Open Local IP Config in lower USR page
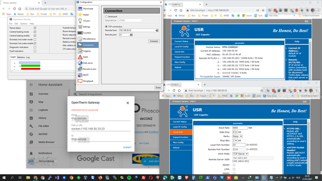The height and width of the screenshot is (181, 322). point(180,127)
